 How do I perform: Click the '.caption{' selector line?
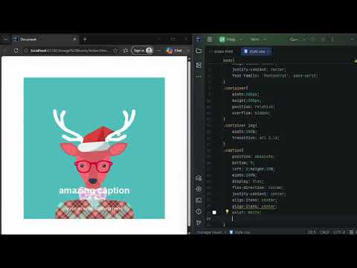pos(234,150)
